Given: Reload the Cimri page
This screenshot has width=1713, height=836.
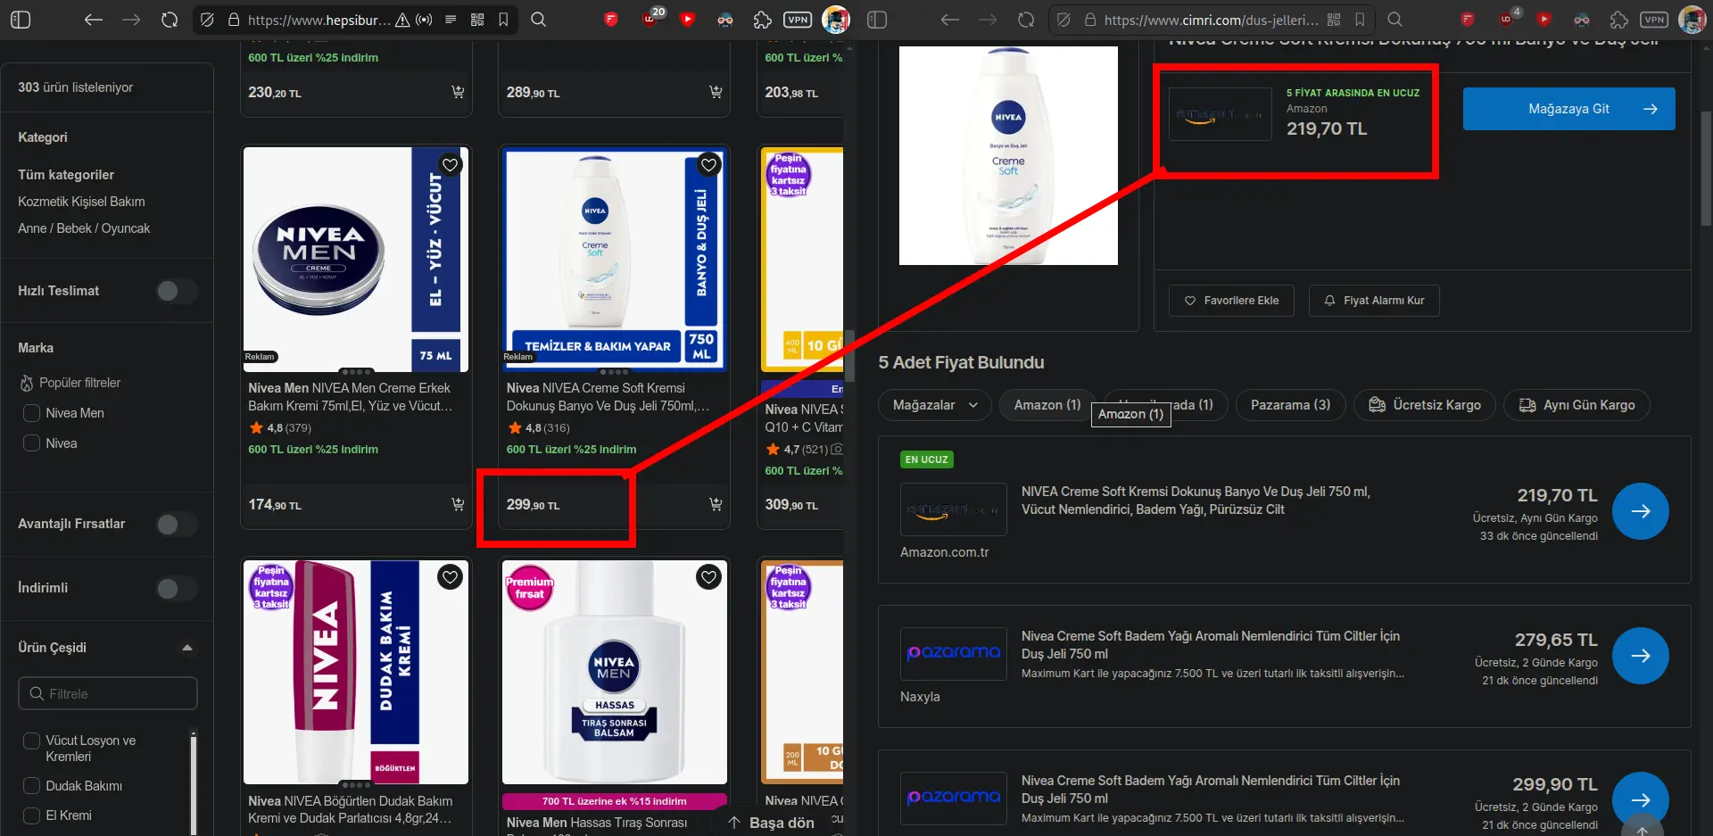Looking at the screenshot, I should [1026, 20].
